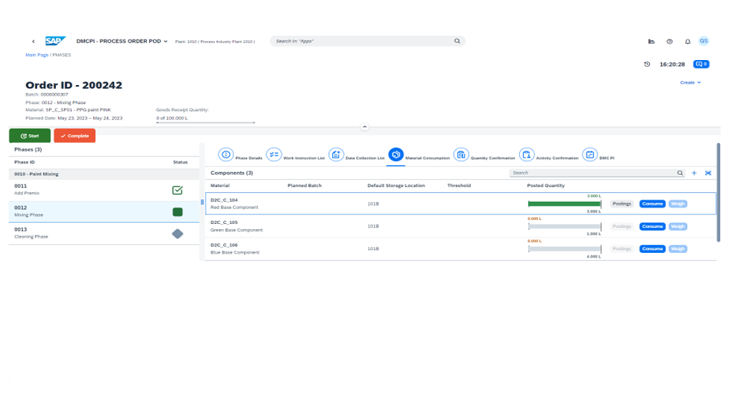Open the Work Instruction List icon
Image resolution: width=735 pixels, height=408 pixels.
pyautogui.click(x=274, y=154)
